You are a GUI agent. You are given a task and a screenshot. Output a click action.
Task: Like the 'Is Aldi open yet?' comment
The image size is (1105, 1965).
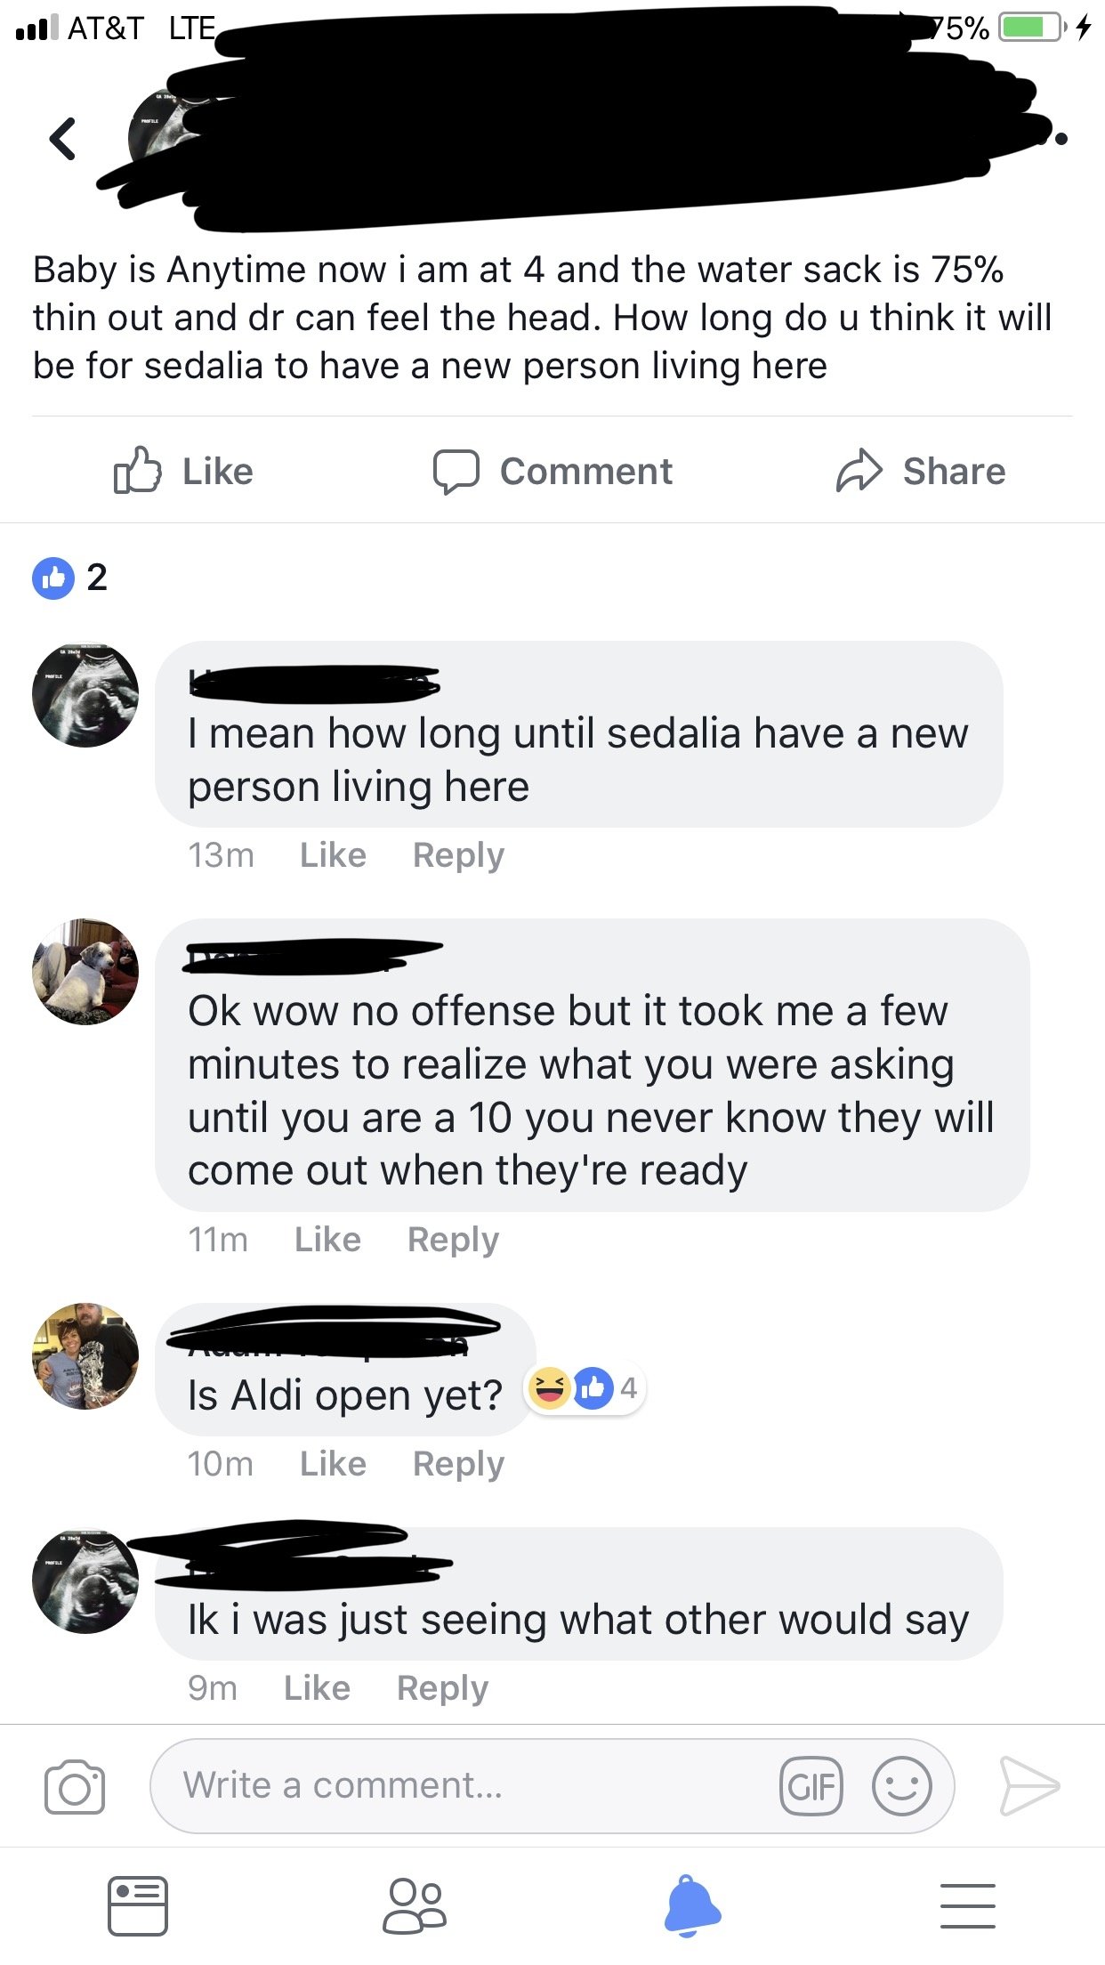tap(333, 1464)
